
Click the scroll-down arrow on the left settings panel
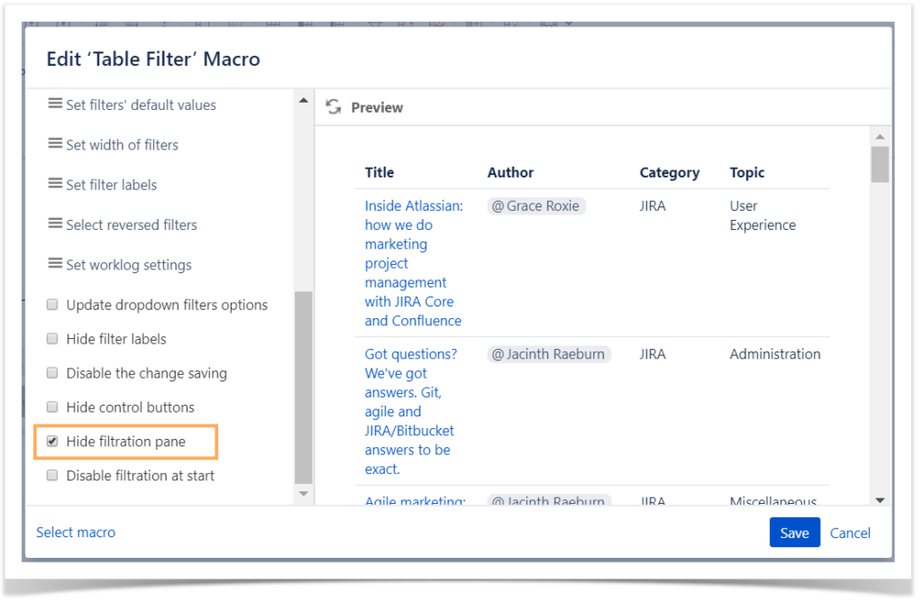click(304, 494)
